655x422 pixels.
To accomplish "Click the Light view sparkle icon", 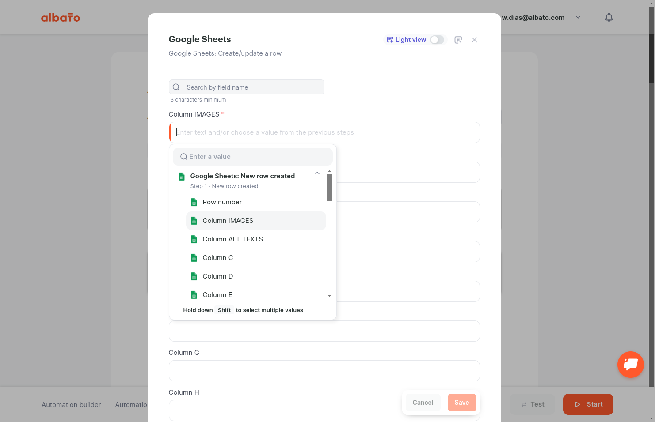I will point(390,40).
